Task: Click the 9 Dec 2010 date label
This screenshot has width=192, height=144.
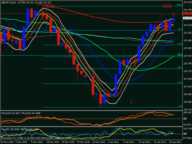Action: pyautogui.click(x=37, y=142)
